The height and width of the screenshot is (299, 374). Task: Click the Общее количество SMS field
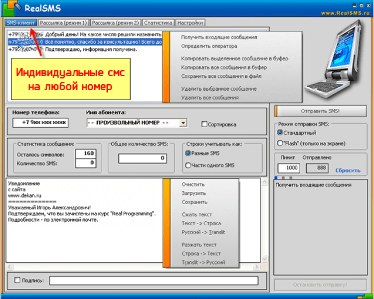(143, 158)
